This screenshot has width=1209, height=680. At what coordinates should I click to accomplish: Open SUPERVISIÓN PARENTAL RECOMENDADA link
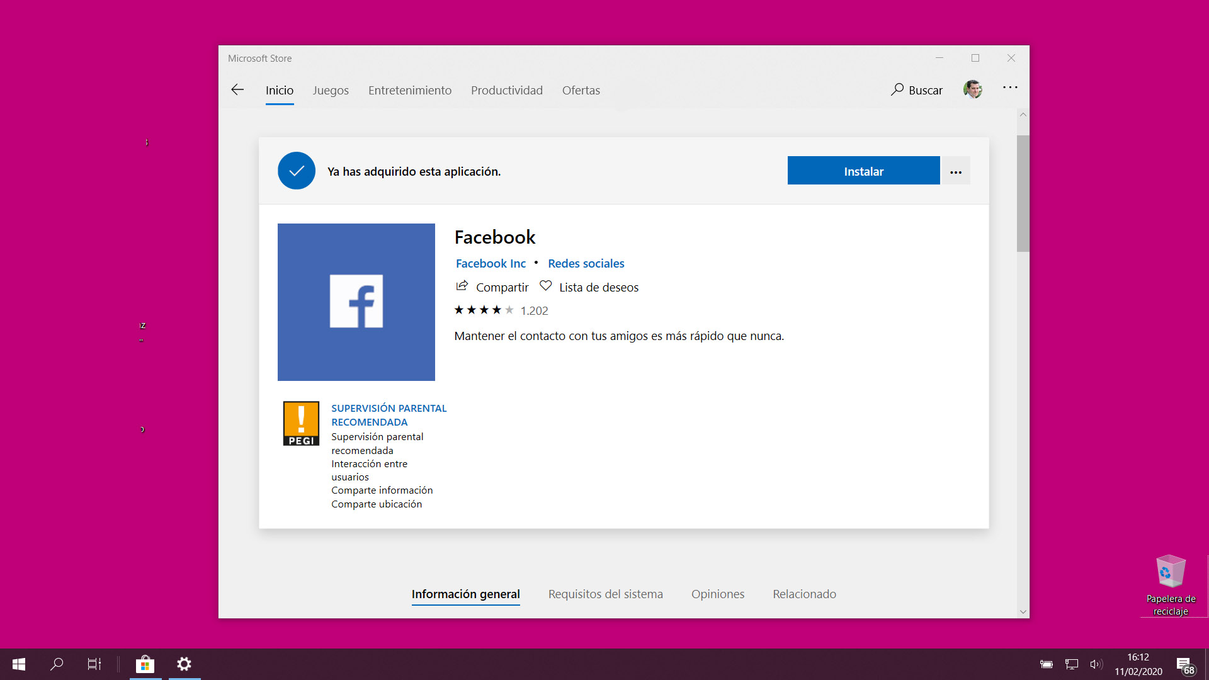click(389, 415)
